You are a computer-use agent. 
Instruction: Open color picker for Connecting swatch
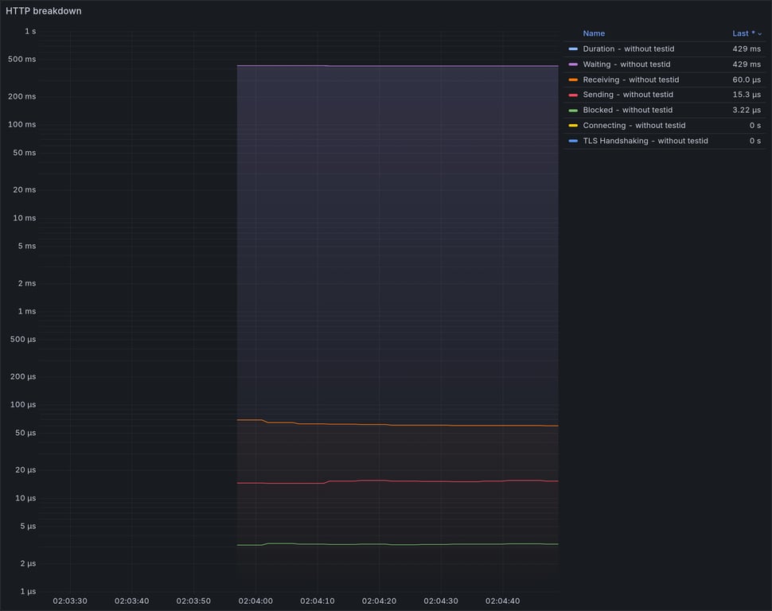(x=572, y=125)
